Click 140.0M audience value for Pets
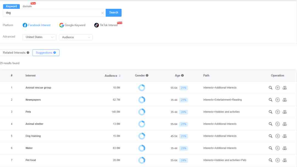Viewport: 297px width, 167px height. coord(116,112)
